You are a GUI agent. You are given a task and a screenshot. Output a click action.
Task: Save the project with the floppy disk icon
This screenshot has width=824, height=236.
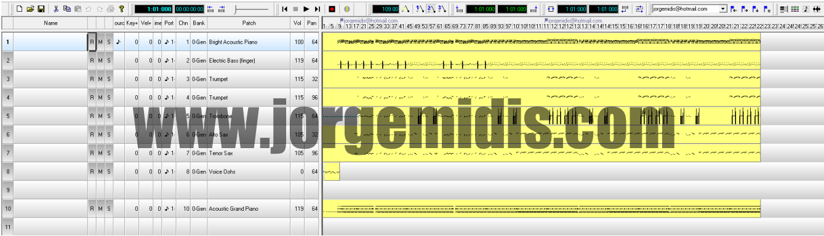41,9
